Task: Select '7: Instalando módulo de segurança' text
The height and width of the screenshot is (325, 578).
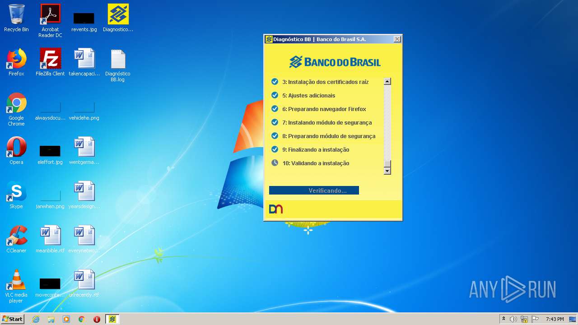Action: click(x=327, y=123)
